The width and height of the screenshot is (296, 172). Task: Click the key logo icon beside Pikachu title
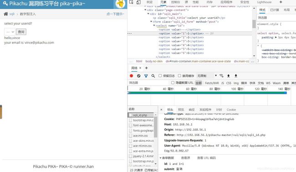[x=5, y=3]
